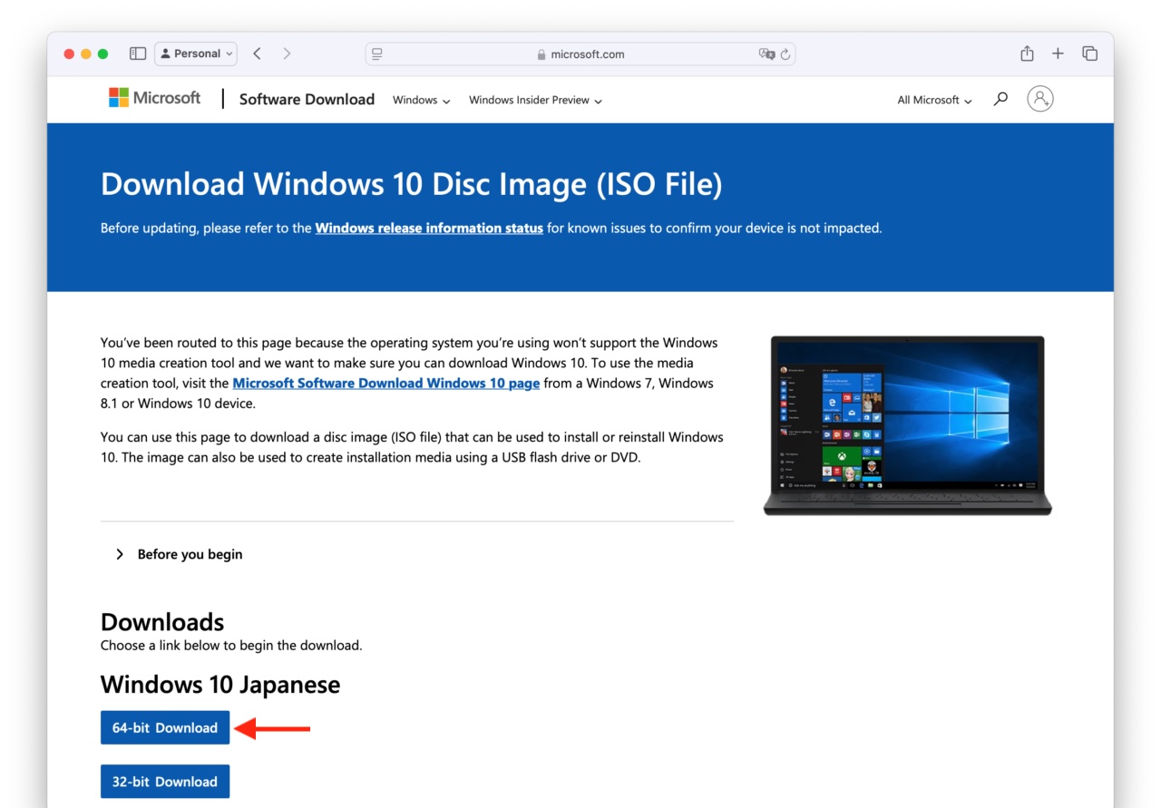Minimize Safari with the yellow button
1161x808 pixels.
86,54
